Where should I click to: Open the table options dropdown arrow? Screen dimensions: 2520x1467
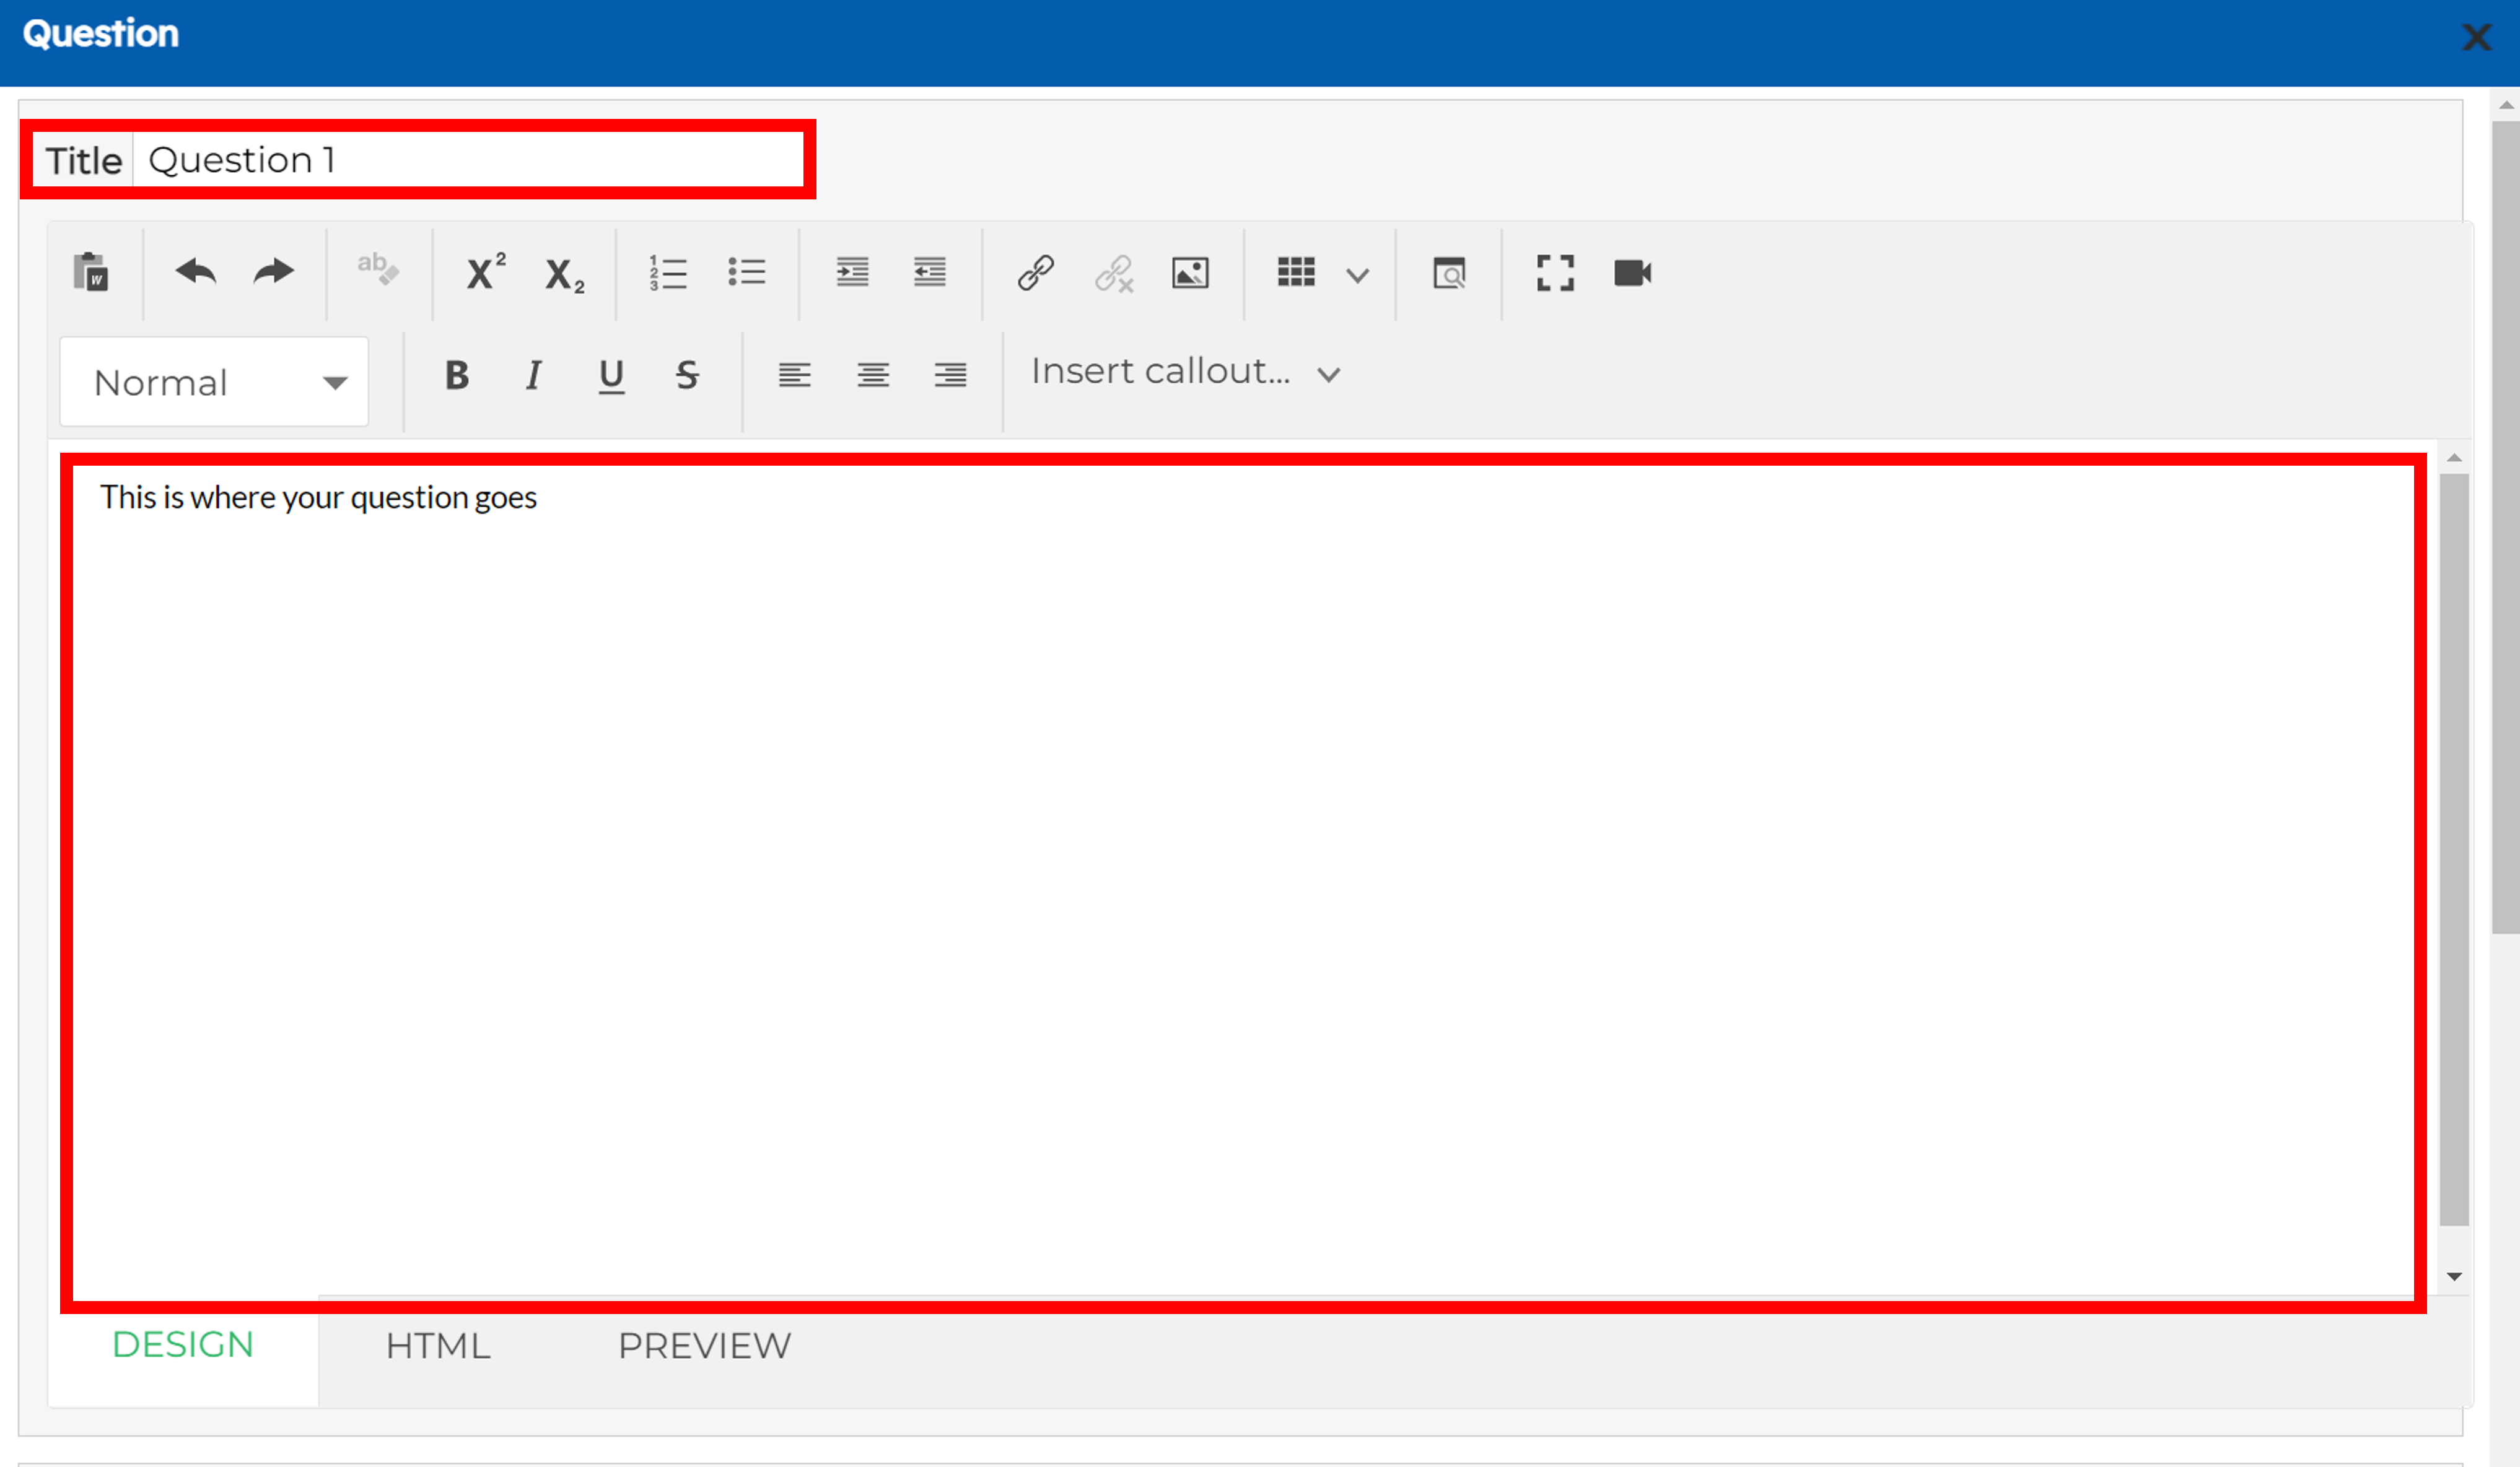[1357, 275]
